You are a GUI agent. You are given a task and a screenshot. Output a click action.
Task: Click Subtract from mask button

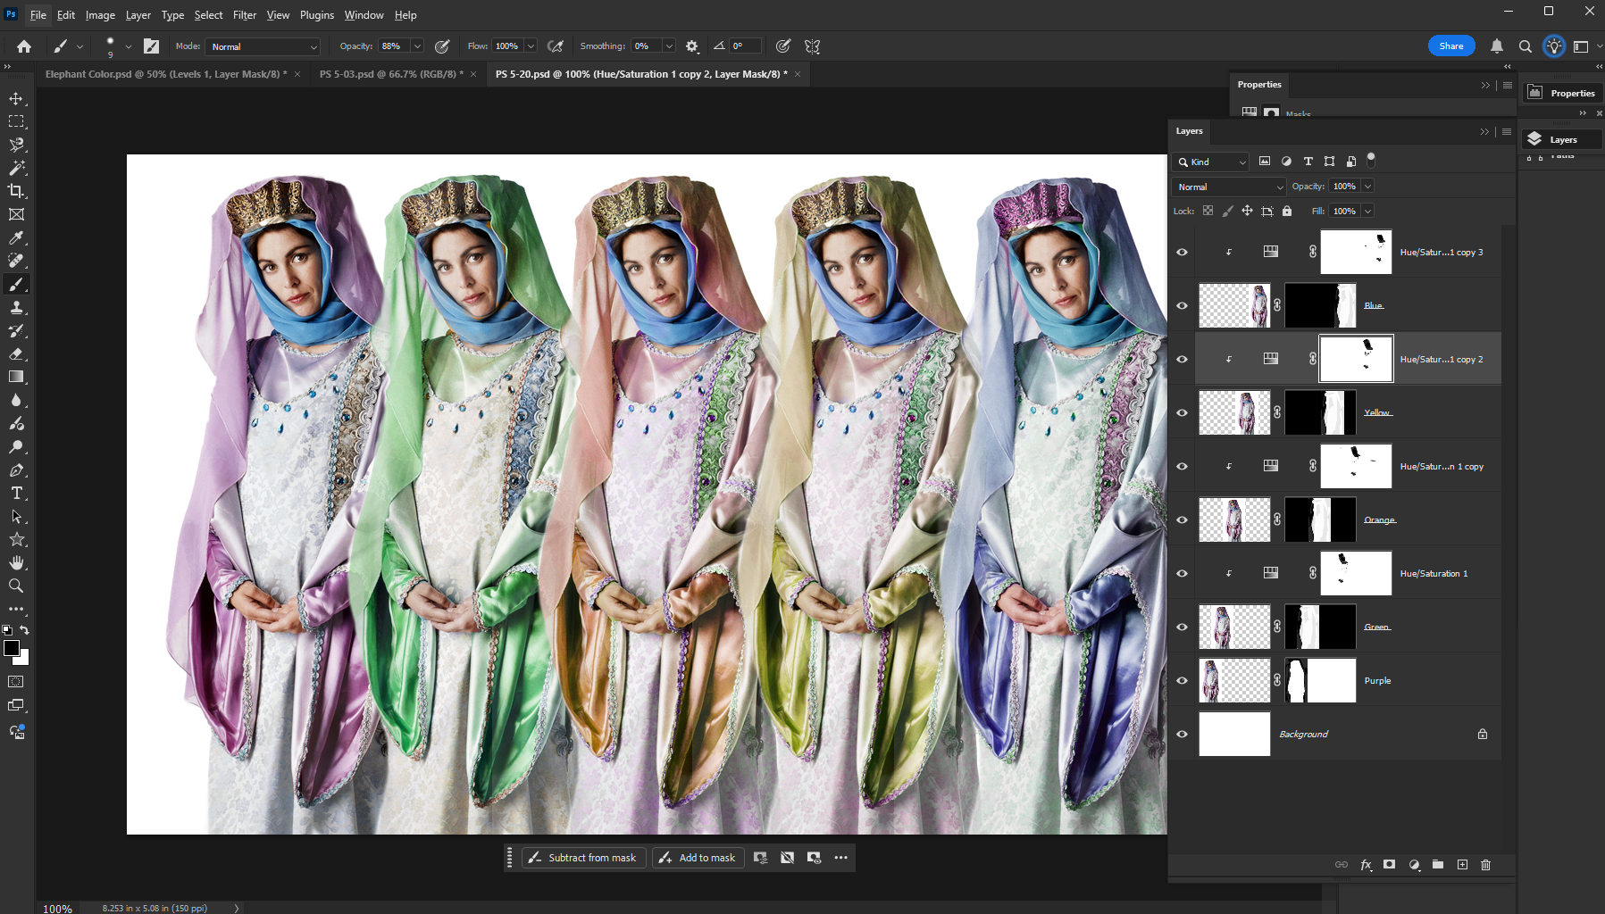(x=583, y=858)
